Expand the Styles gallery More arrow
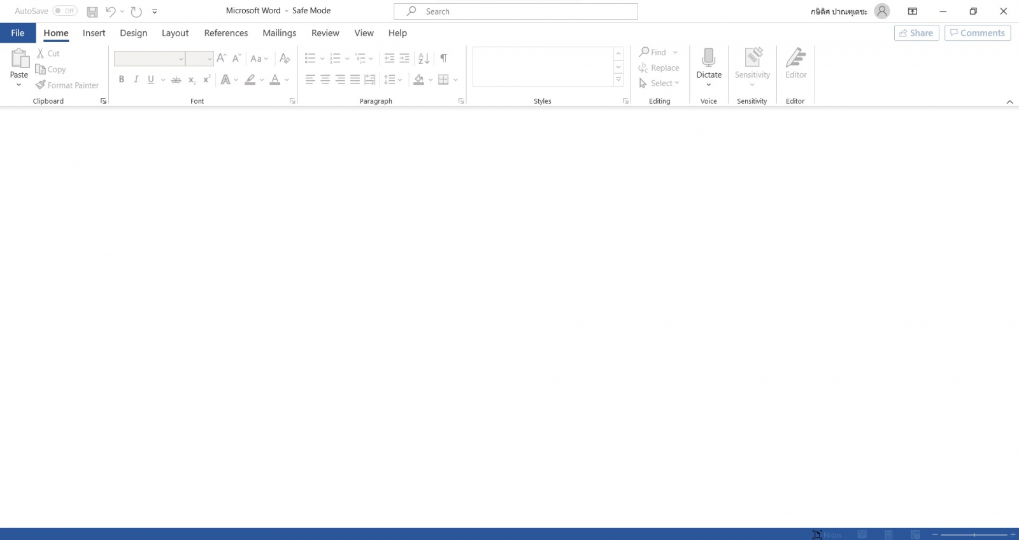 coord(618,80)
